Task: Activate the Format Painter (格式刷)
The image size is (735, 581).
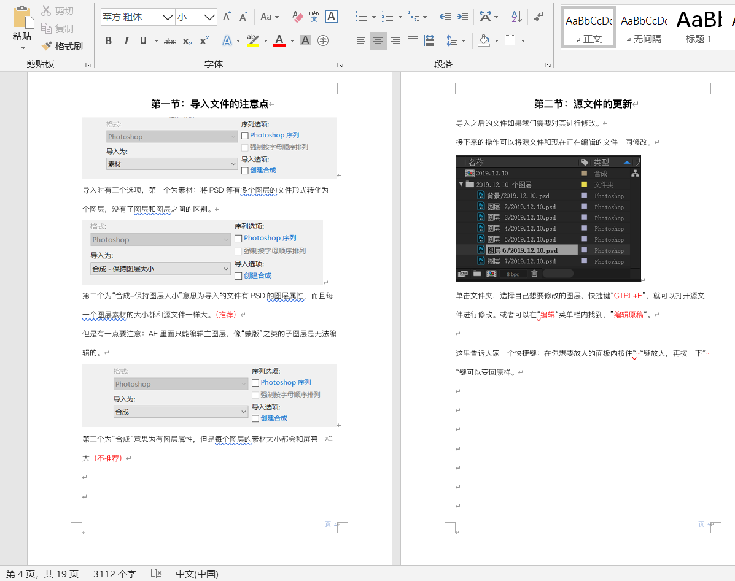Action: pyautogui.click(x=62, y=47)
